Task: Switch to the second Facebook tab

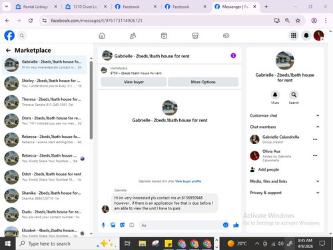Action: (185, 7)
